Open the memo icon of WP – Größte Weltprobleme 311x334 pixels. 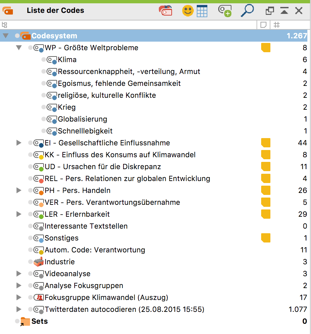tap(266, 48)
